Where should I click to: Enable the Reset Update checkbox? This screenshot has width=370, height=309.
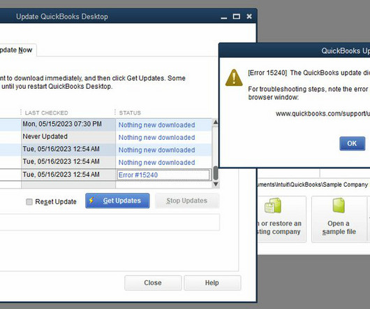click(29, 202)
